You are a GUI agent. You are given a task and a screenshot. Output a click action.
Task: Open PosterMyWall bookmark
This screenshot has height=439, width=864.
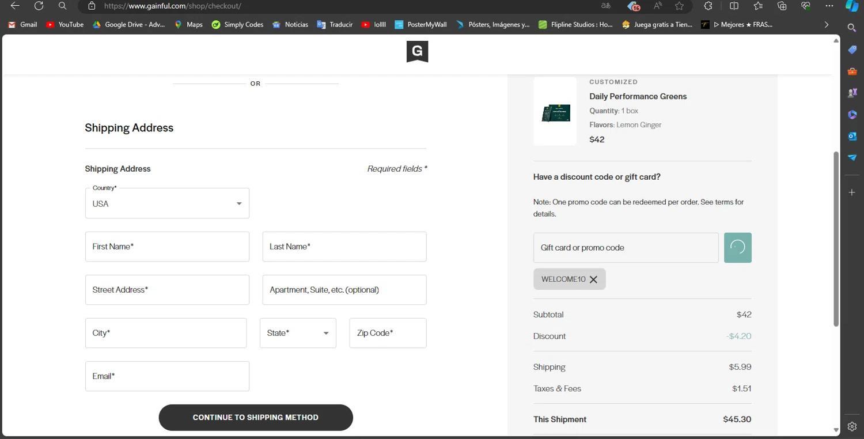420,25
